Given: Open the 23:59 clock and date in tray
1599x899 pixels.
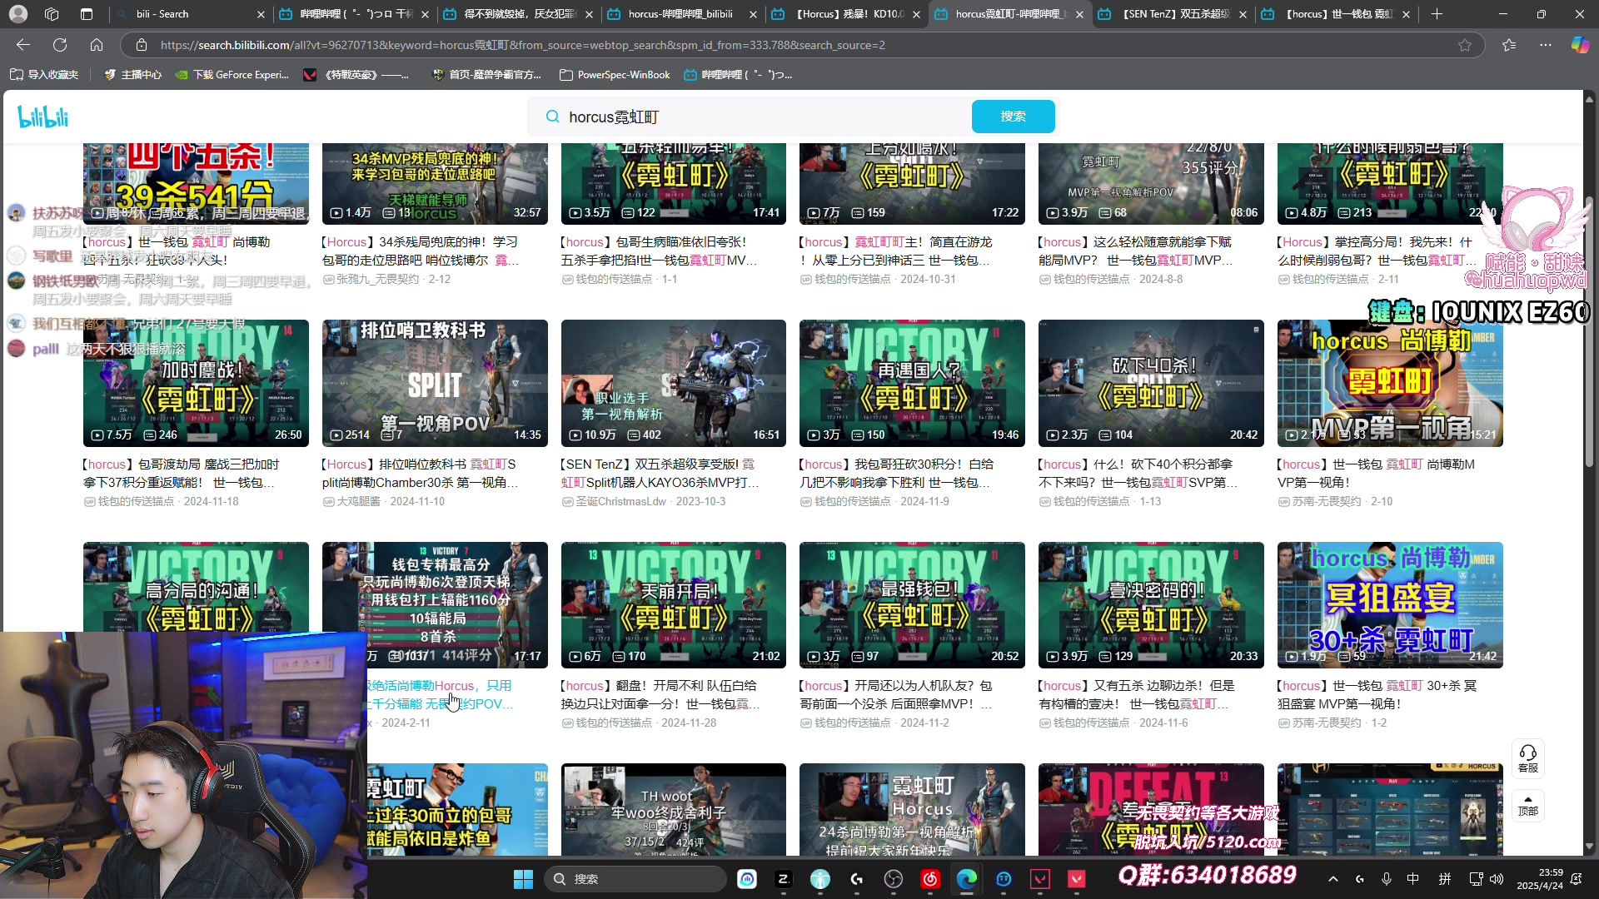Looking at the screenshot, I should click(1539, 879).
